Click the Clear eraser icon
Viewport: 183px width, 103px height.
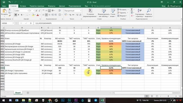(132, 16)
